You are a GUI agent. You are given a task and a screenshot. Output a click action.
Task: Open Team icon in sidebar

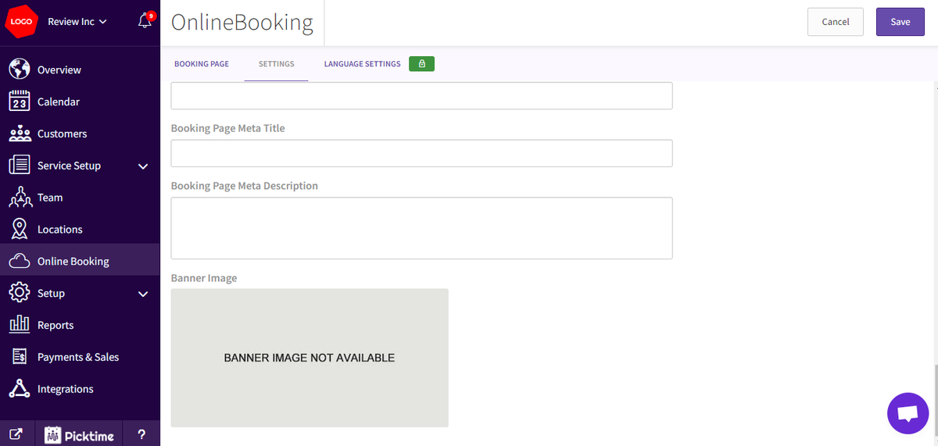pyautogui.click(x=20, y=198)
